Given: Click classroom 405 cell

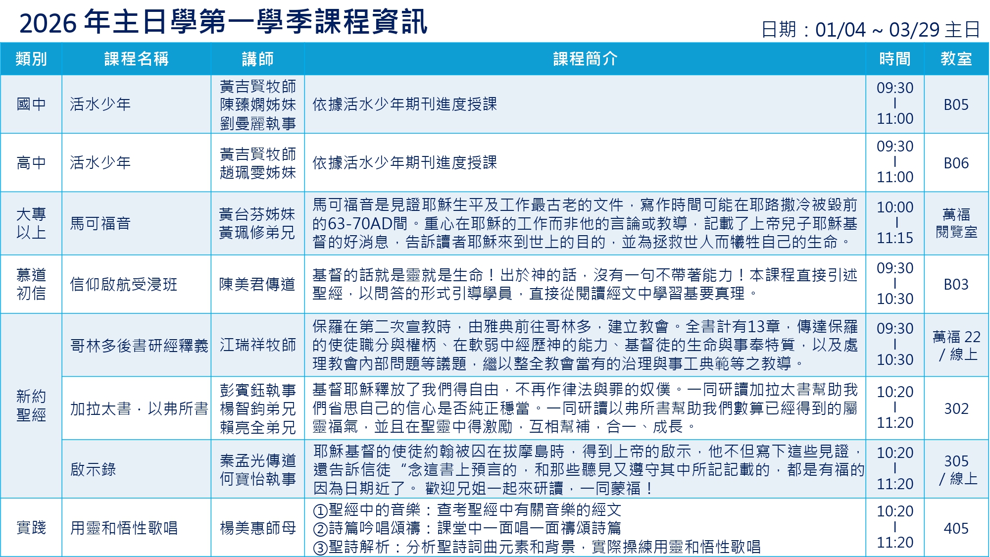Looking at the screenshot, I should pos(956,528).
